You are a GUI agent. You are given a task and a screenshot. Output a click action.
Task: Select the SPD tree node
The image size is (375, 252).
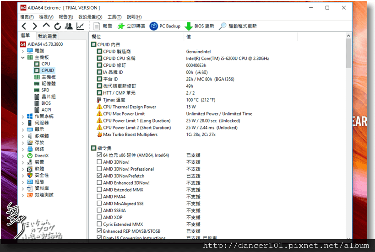[42, 90]
